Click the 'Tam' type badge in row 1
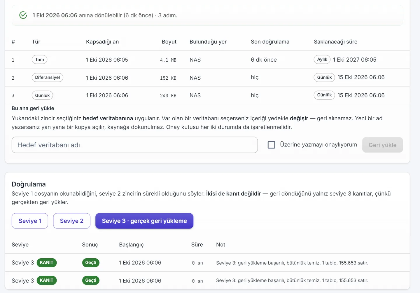 point(39,60)
